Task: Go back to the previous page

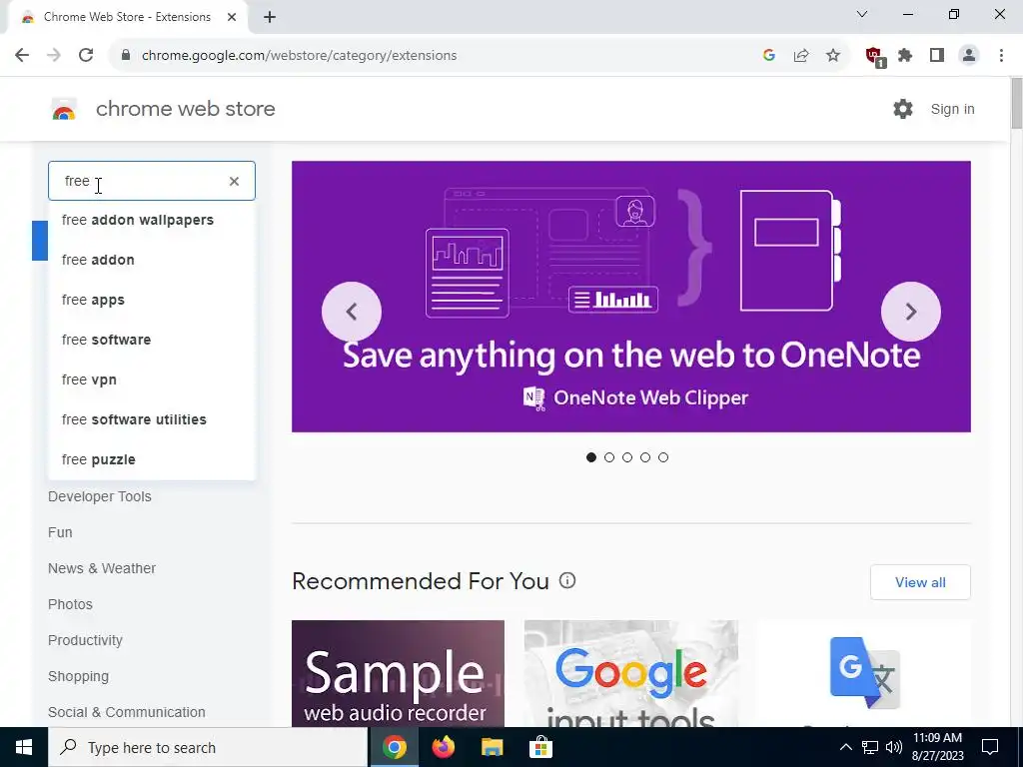Action: (x=22, y=56)
